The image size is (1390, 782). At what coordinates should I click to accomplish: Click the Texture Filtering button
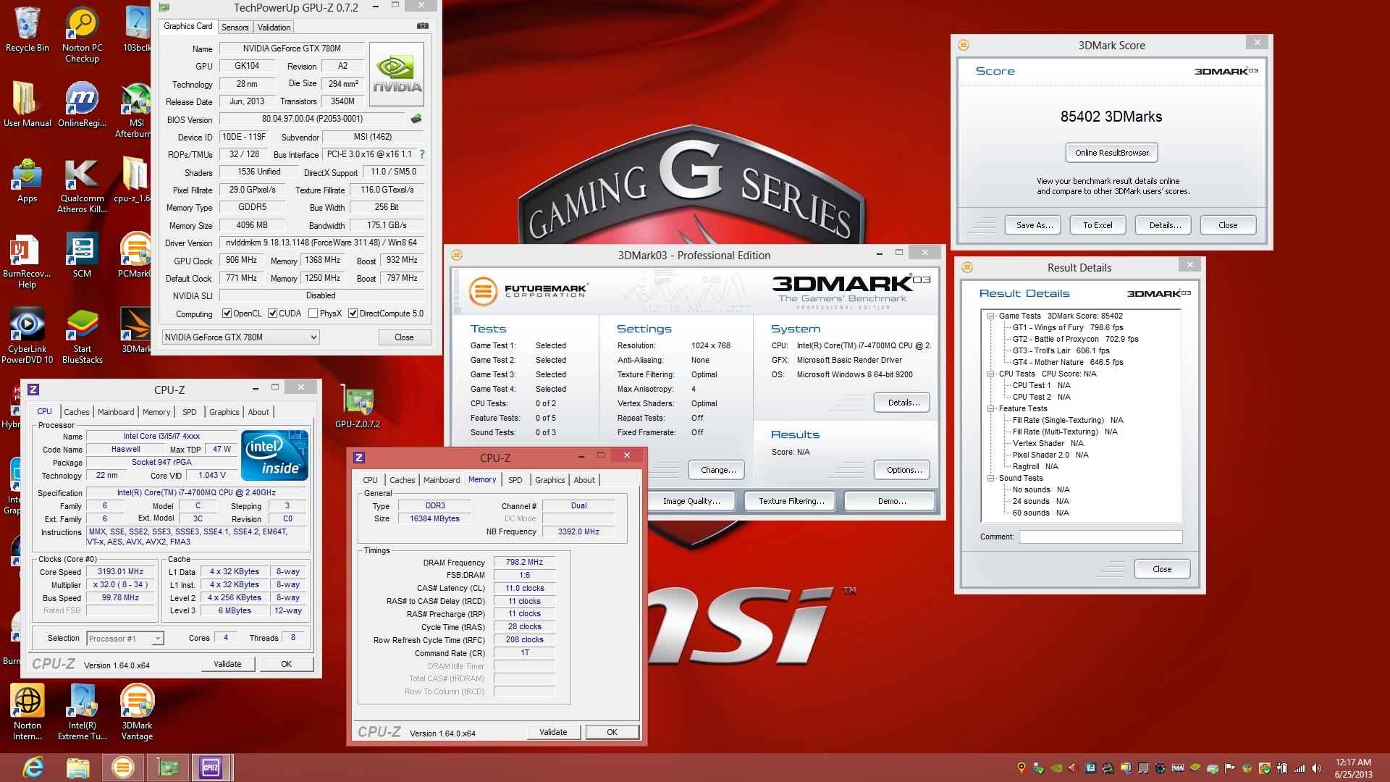(x=791, y=501)
